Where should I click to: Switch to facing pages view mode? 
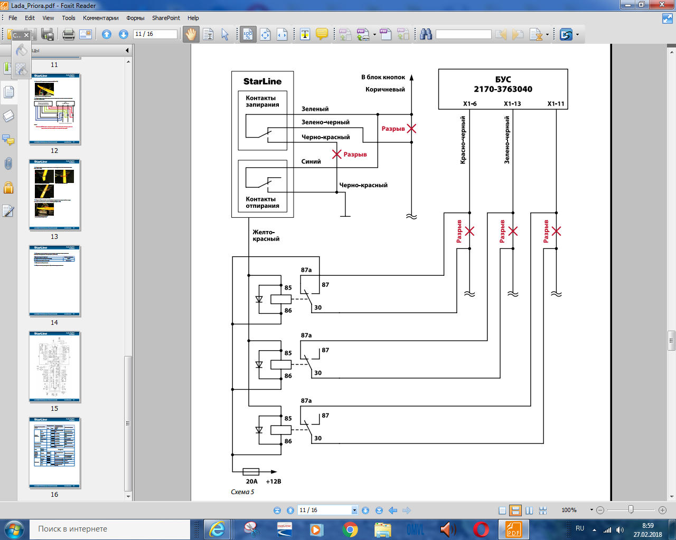point(529,510)
